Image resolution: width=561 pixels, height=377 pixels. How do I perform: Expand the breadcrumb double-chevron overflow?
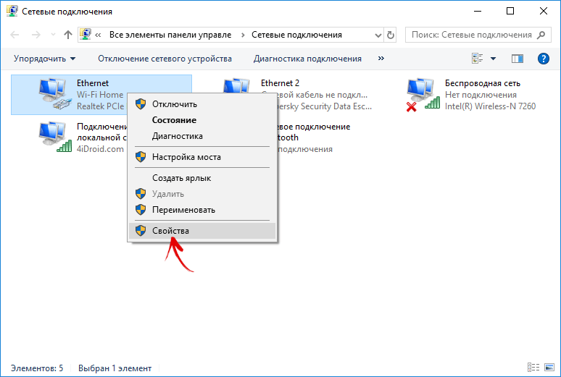[98, 35]
